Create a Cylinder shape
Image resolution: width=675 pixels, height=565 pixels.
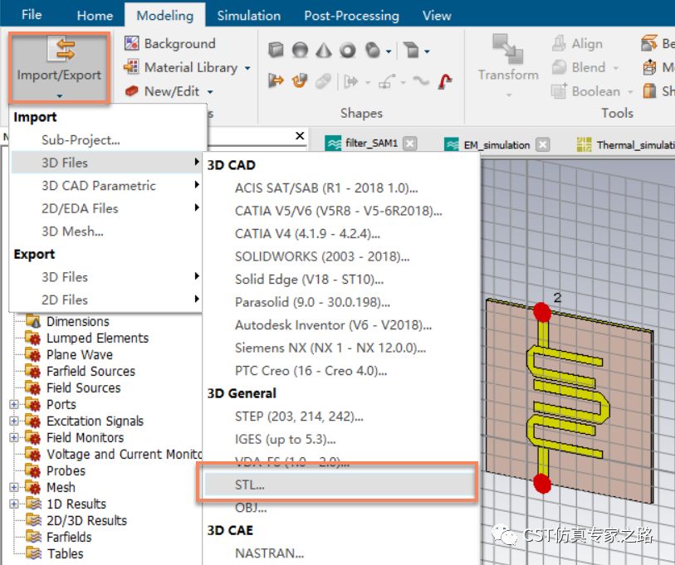click(x=373, y=51)
